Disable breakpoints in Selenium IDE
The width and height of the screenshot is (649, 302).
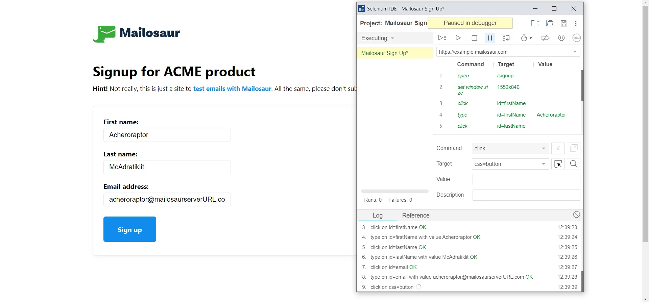[x=545, y=38]
